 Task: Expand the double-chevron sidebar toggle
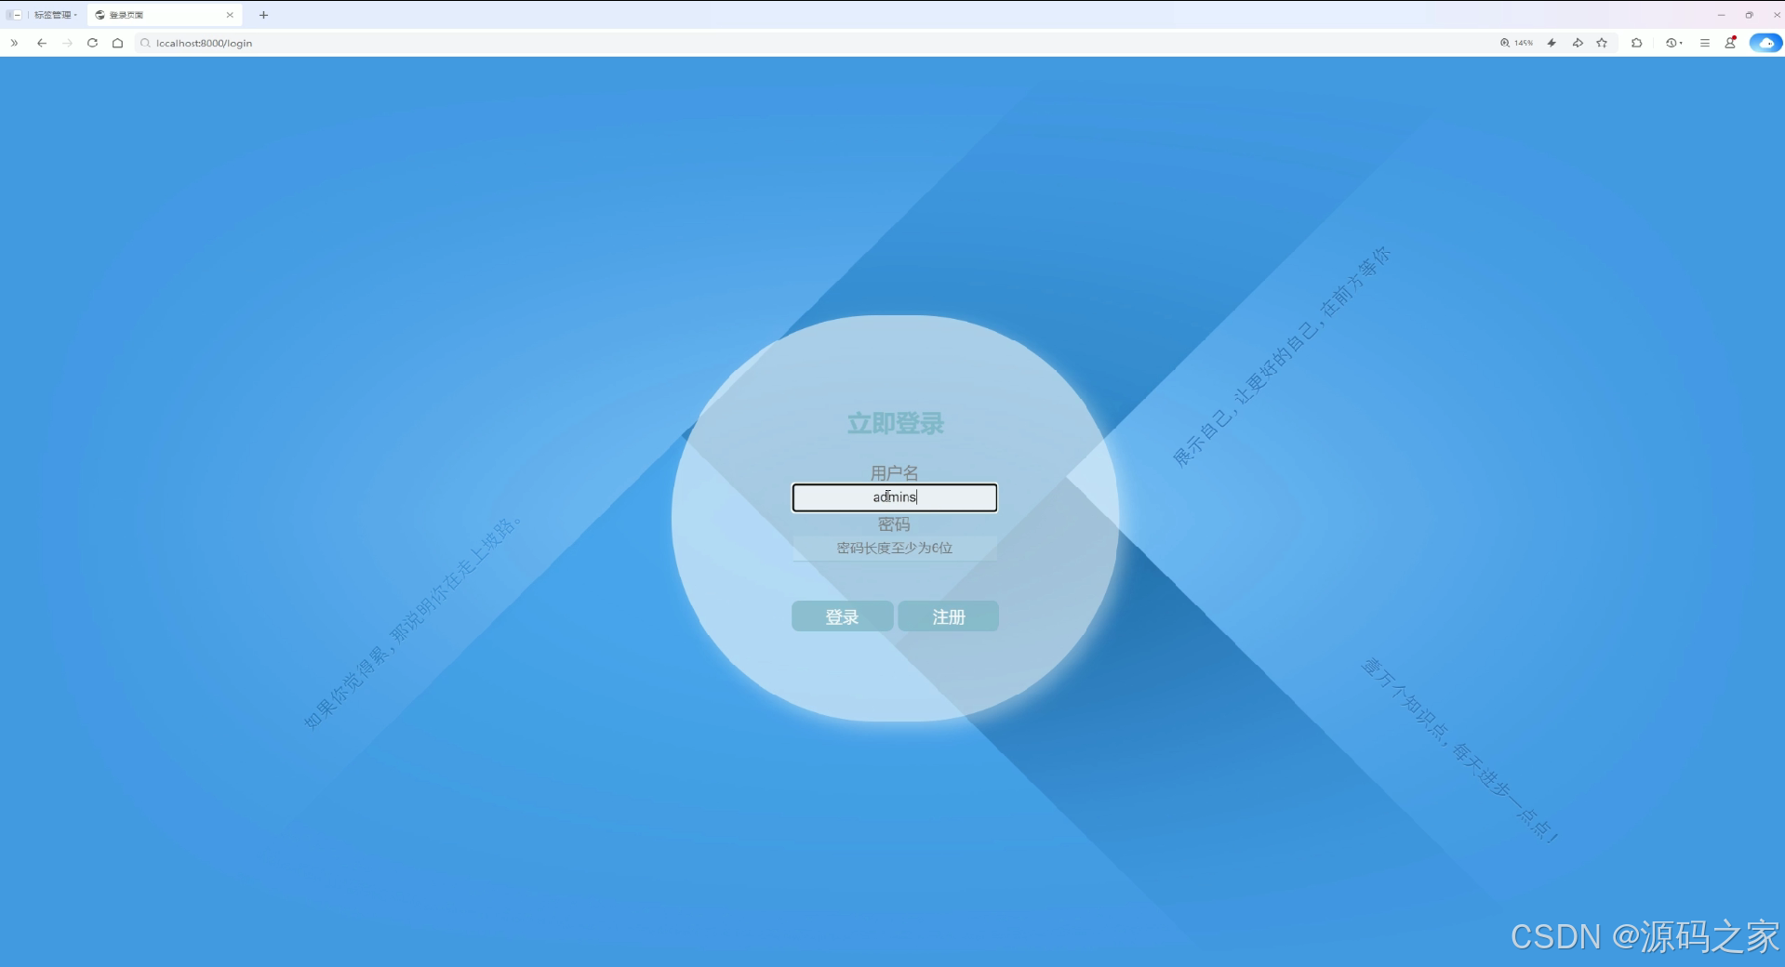(14, 43)
